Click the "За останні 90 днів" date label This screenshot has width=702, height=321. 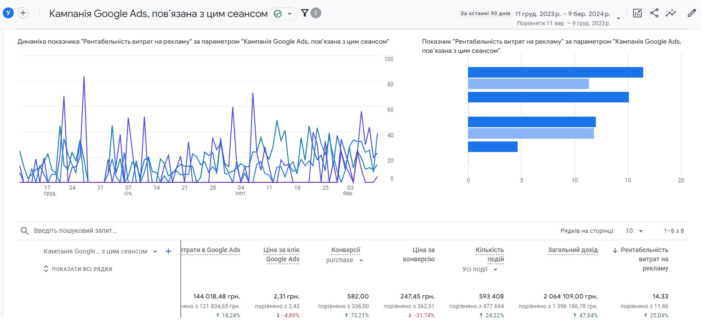pos(485,13)
